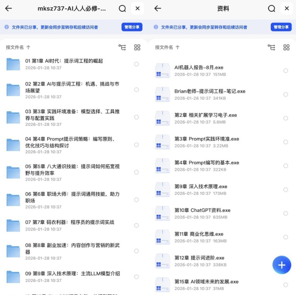Click 管理分享 button in 资料 panel
This screenshot has height=295, width=296.
click(x=281, y=27)
